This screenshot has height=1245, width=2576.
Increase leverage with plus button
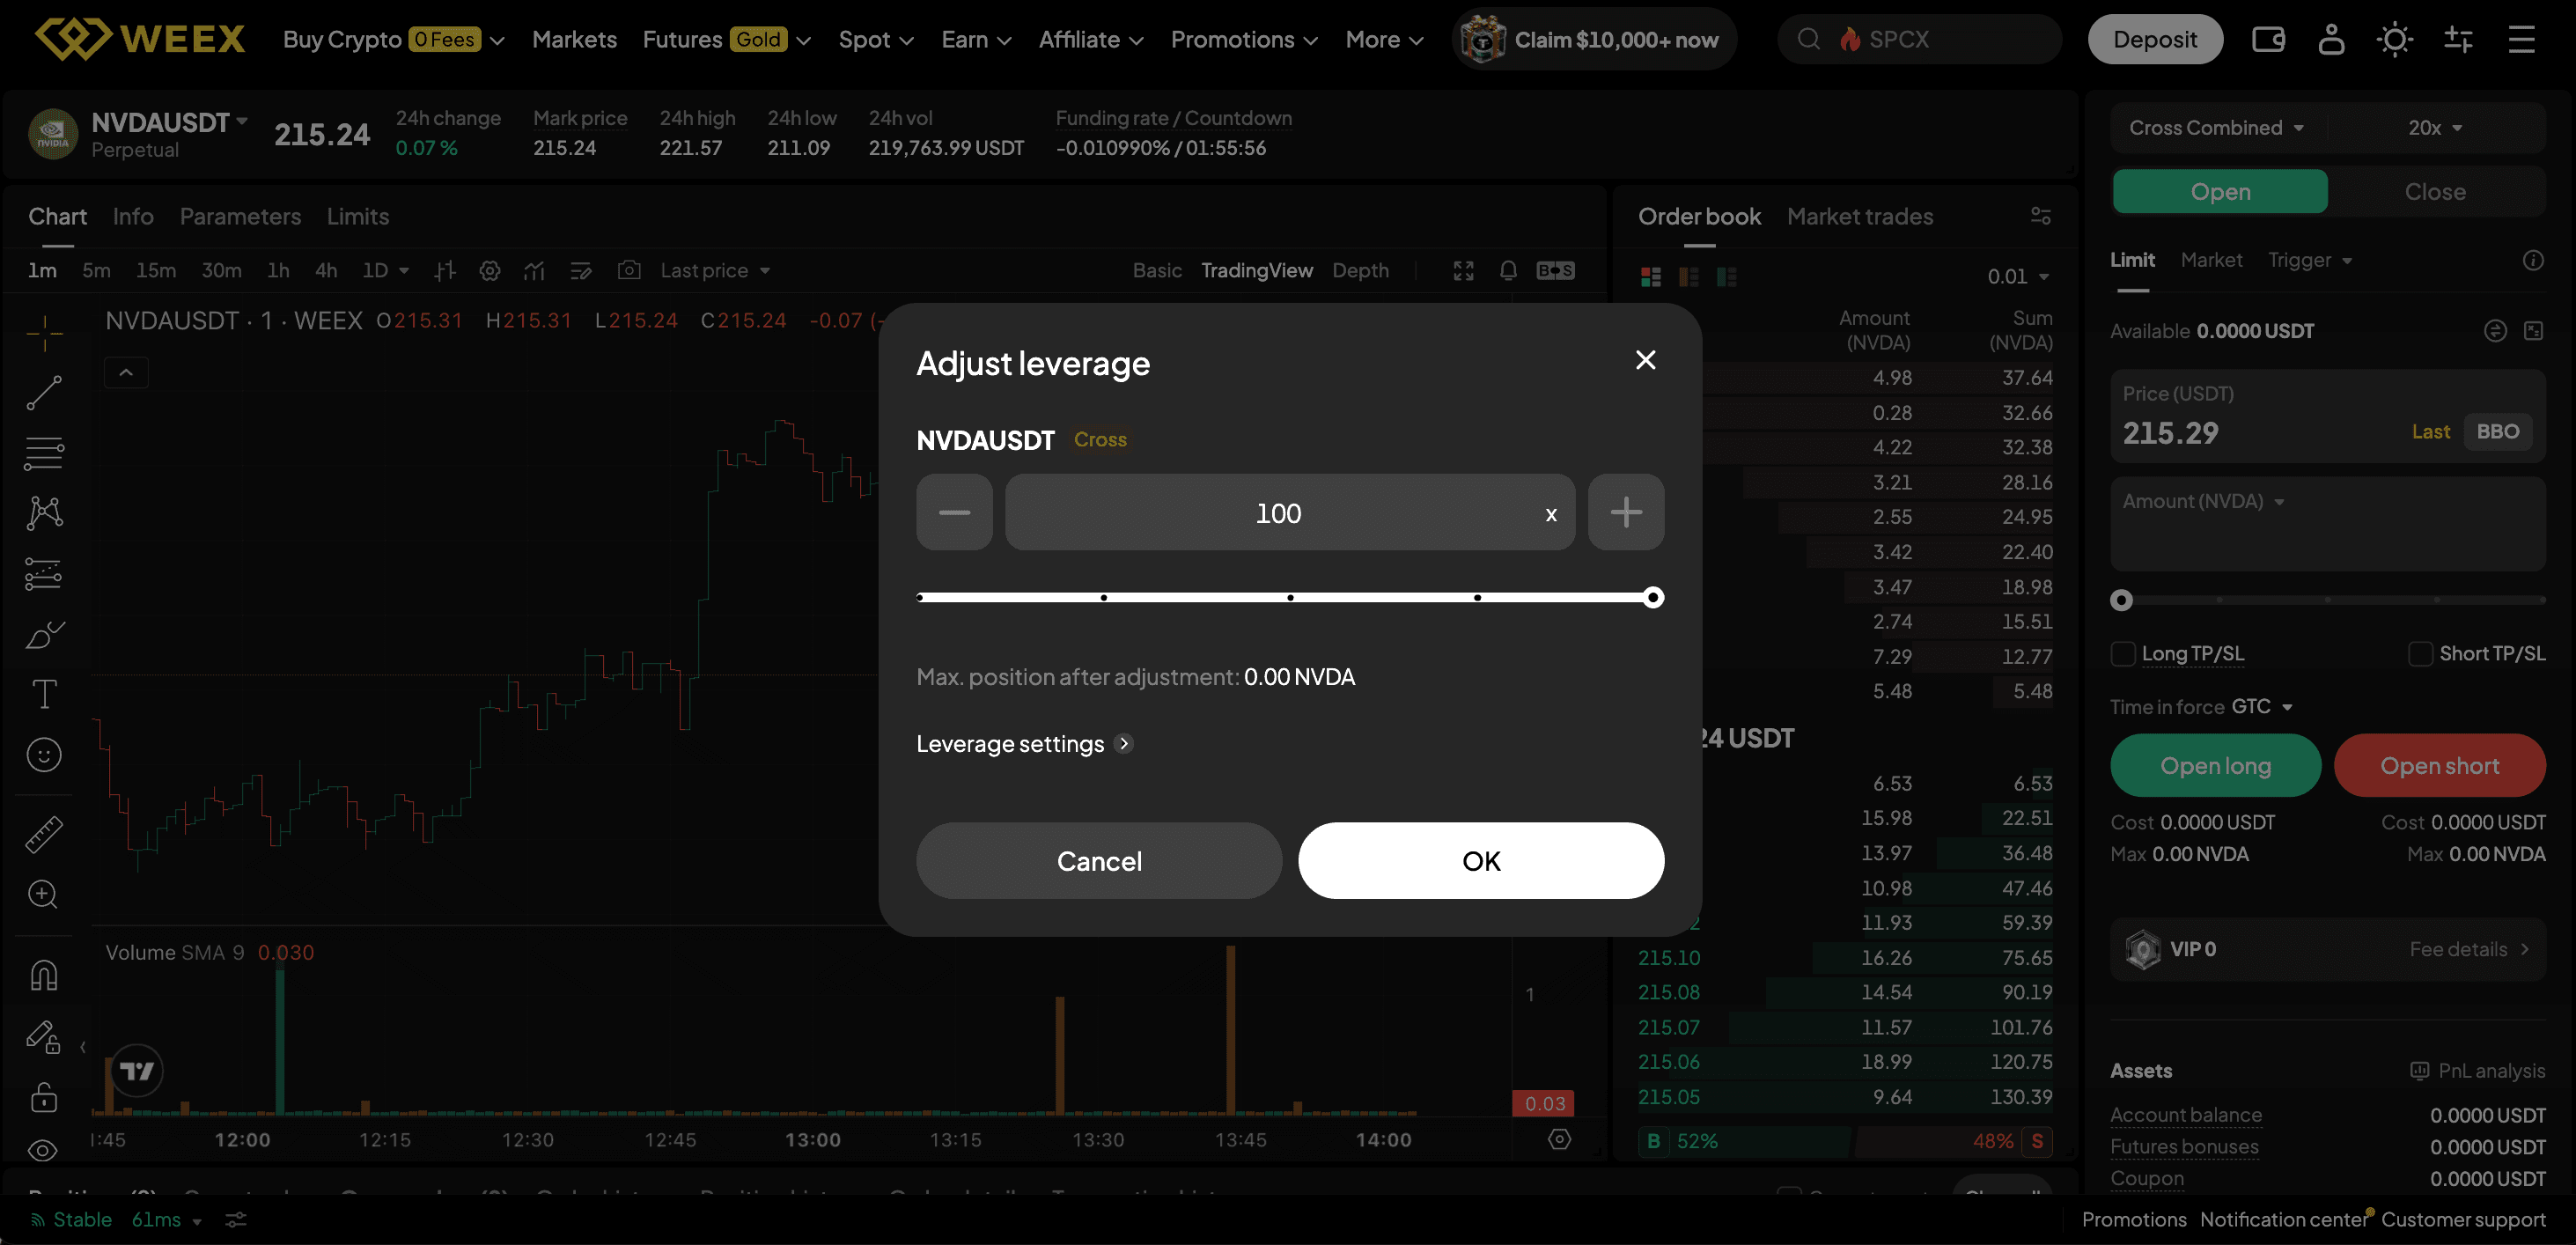click(x=1626, y=512)
